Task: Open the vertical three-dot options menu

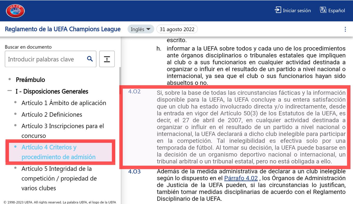Action: click(345, 29)
